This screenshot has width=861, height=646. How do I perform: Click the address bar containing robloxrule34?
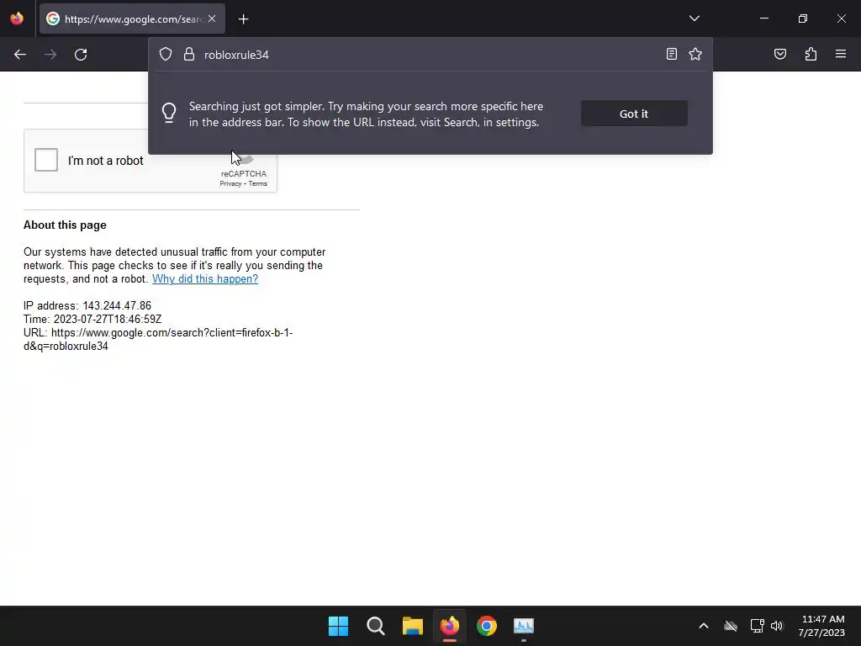click(430, 55)
